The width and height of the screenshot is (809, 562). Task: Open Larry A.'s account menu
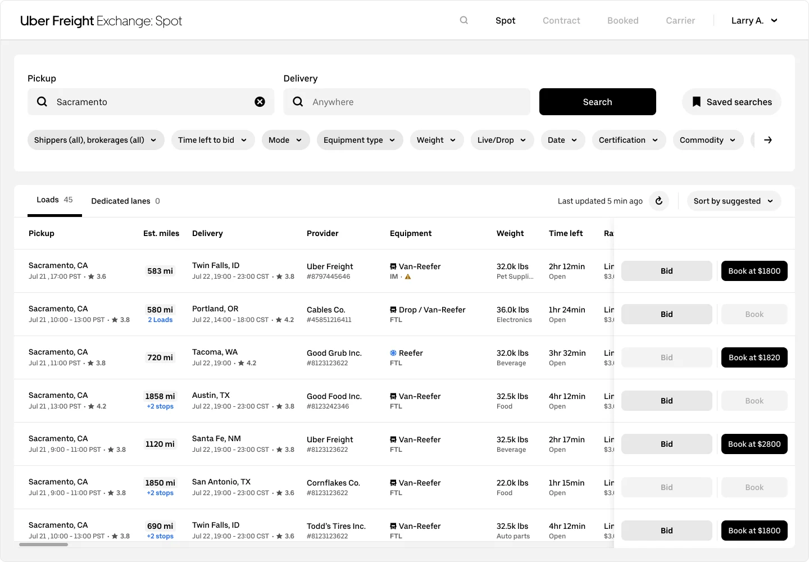(x=754, y=20)
